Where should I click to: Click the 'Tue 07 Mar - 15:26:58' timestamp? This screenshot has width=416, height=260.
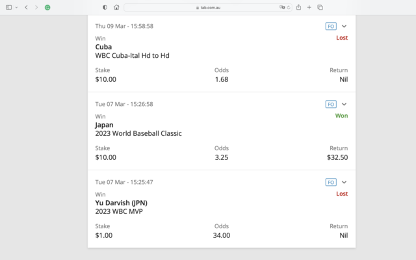124,104
